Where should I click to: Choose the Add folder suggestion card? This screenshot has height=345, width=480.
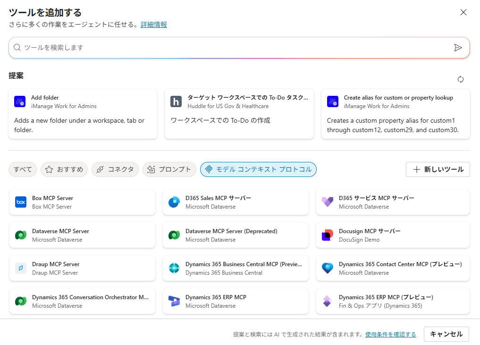tap(83, 114)
